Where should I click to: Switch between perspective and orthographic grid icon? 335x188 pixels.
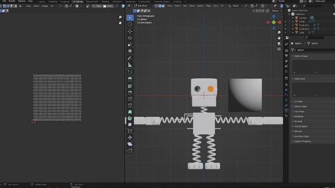tap(279, 49)
